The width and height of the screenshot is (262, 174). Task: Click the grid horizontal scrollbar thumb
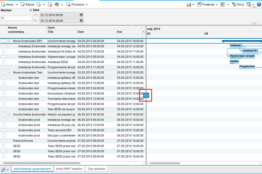42,163
